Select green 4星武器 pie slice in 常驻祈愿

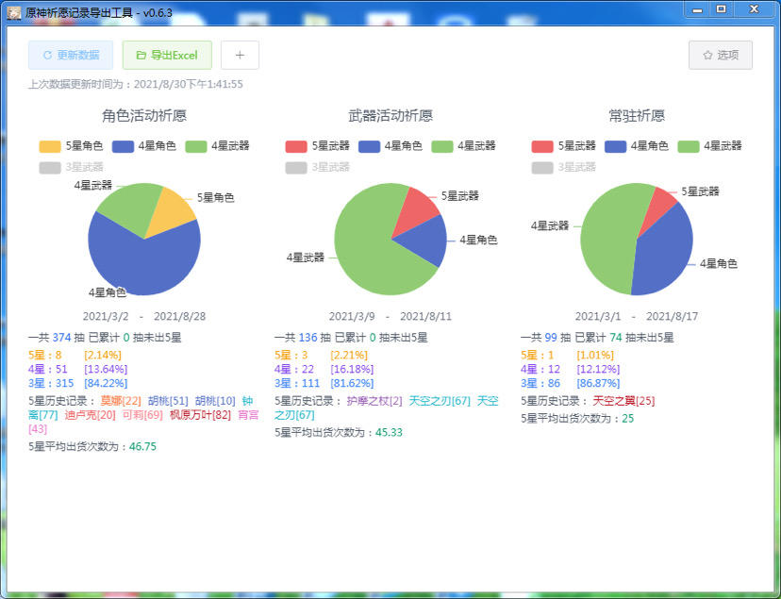(x=607, y=239)
